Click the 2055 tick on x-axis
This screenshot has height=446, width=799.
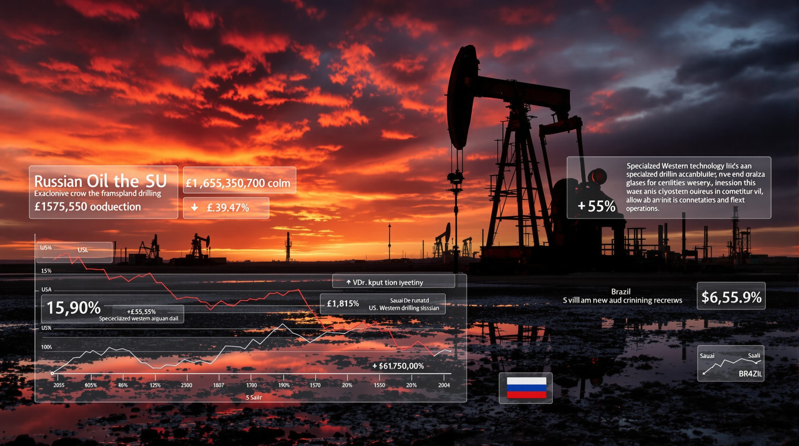click(x=59, y=385)
